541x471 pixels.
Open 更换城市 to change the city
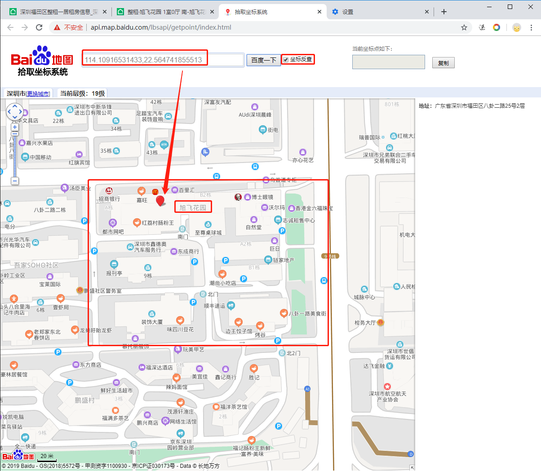[x=39, y=93]
